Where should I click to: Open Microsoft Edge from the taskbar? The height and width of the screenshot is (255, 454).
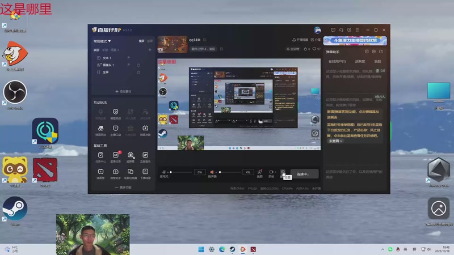(222, 249)
